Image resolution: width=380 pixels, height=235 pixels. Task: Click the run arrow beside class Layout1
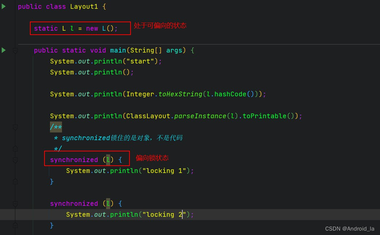pyautogui.click(x=4, y=6)
